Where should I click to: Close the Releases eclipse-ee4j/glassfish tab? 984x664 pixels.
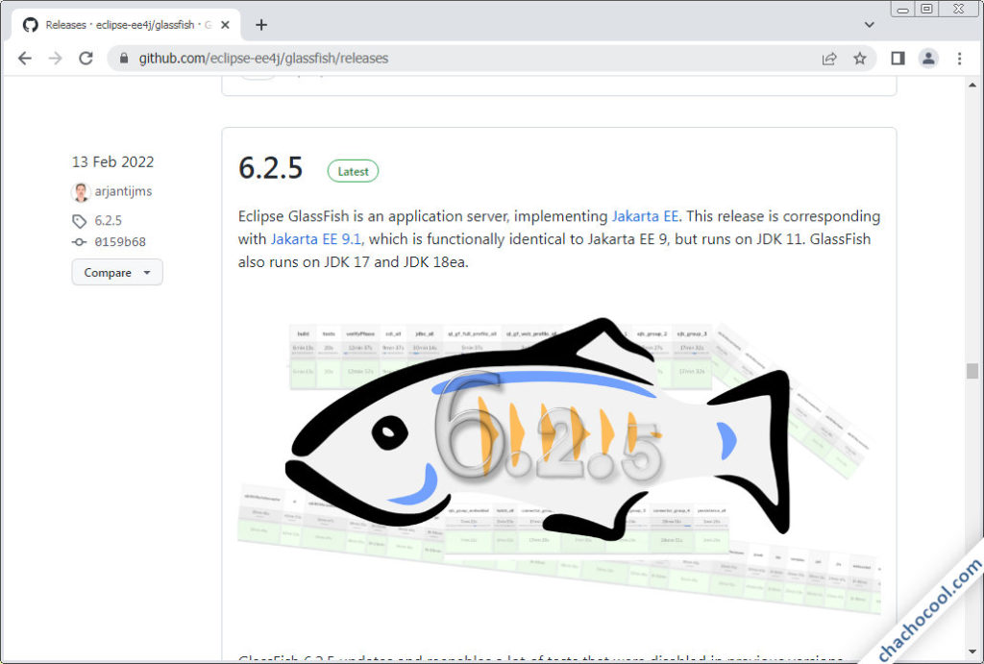tap(225, 25)
